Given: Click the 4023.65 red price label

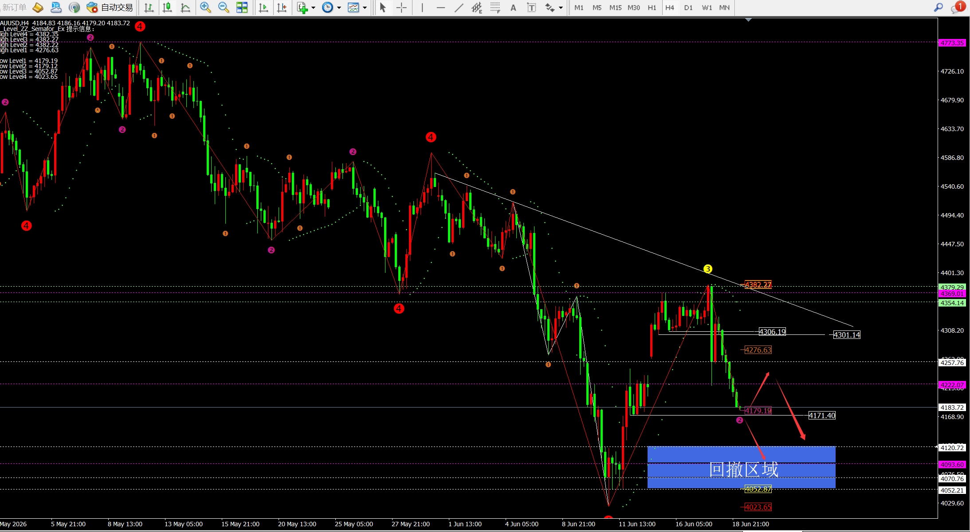Looking at the screenshot, I should point(758,507).
